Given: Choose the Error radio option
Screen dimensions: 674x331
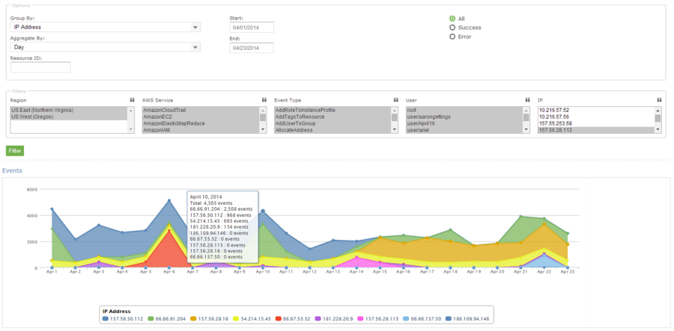Looking at the screenshot, I should 452,37.
